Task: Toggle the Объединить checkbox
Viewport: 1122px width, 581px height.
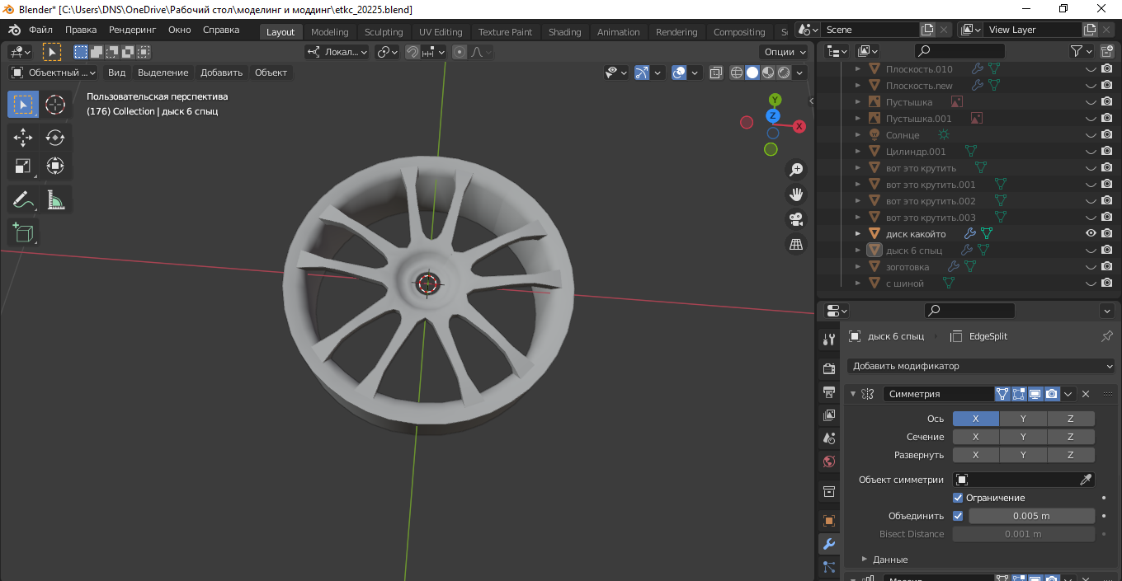Action: [x=958, y=516]
